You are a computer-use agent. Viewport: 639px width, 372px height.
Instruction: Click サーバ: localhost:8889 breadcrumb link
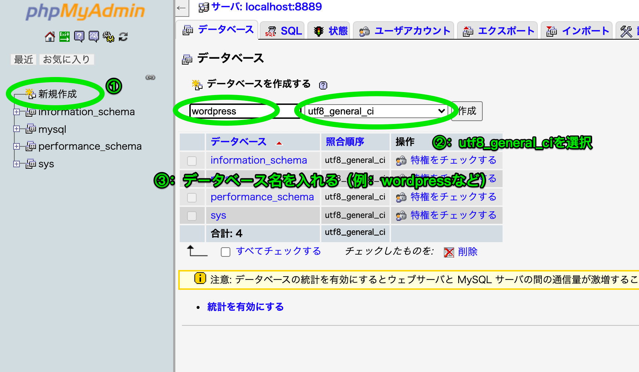pyautogui.click(x=267, y=7)
